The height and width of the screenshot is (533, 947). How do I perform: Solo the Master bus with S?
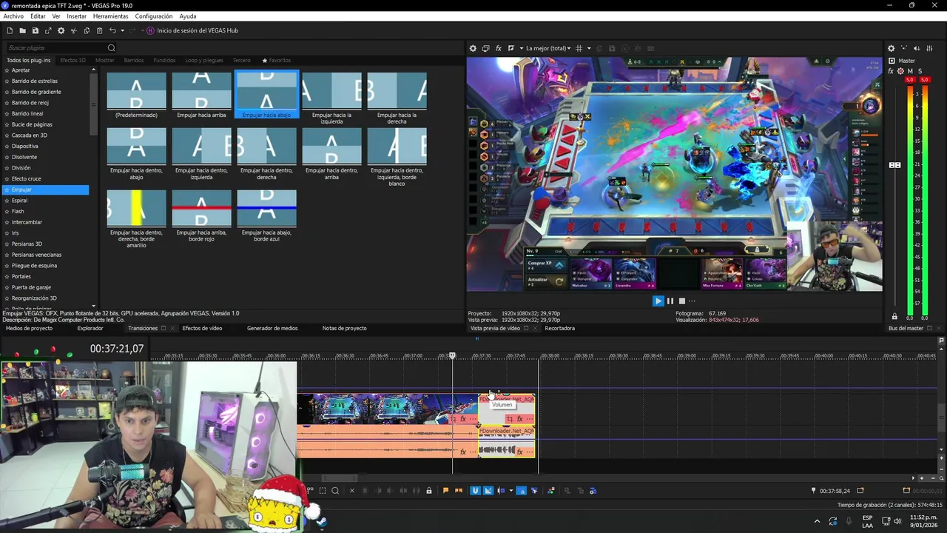click(x=920, y=71)
